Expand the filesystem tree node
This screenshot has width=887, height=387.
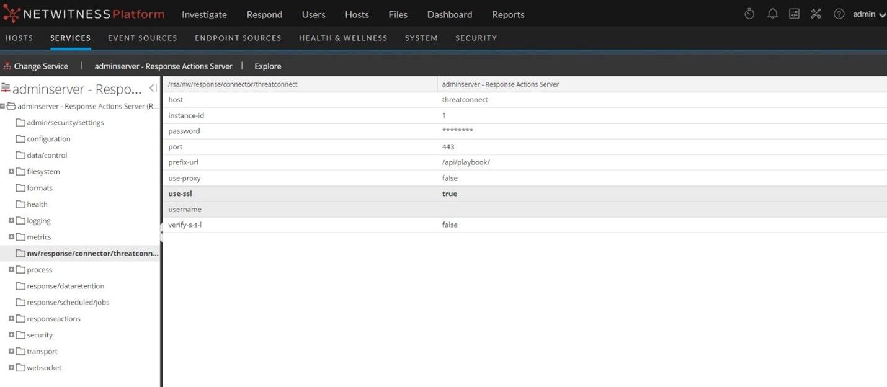(11, 172)
